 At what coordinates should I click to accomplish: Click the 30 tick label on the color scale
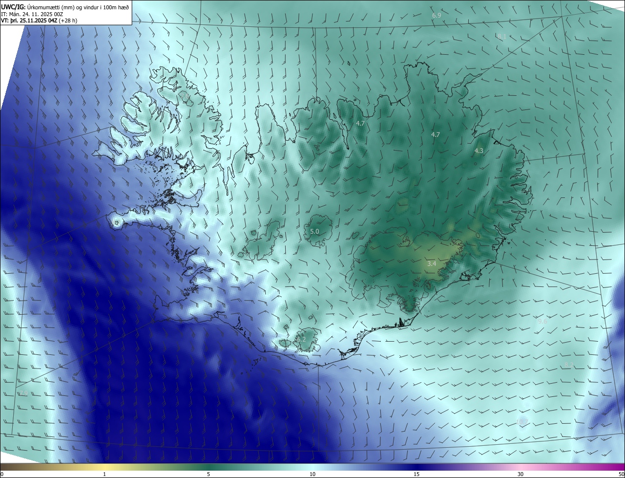pyautogui.click(x=521, y=475)
